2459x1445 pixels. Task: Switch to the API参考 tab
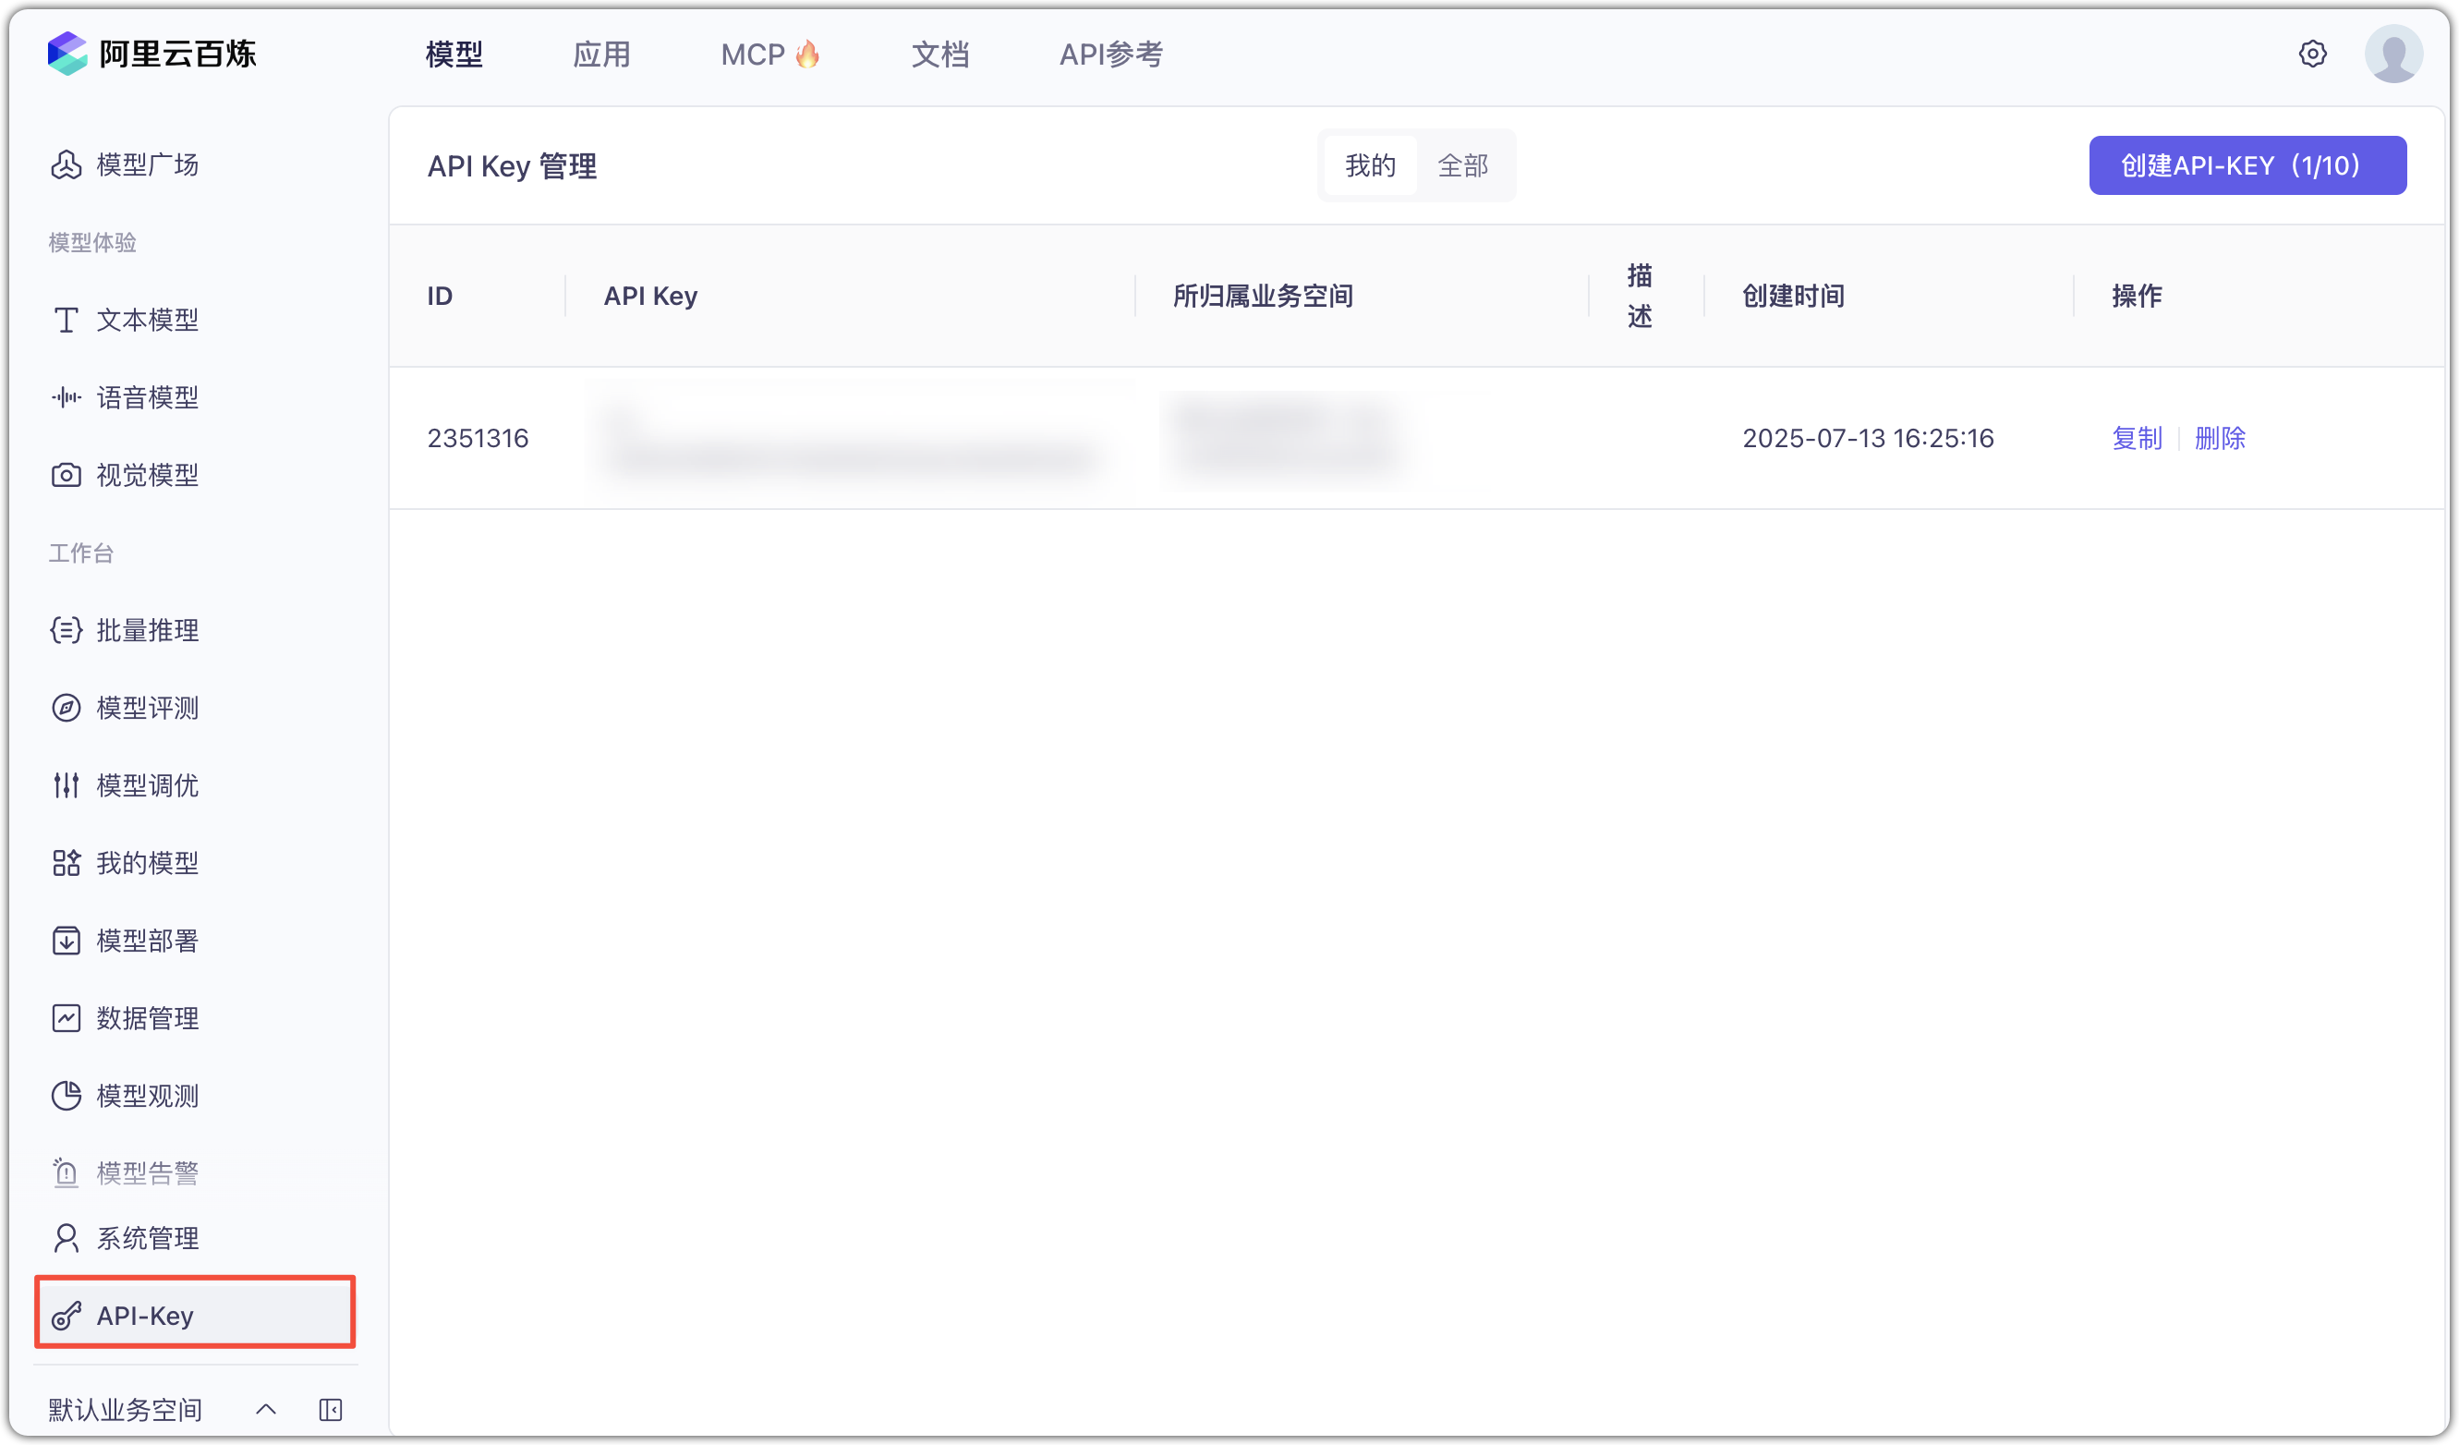[x=1109, y=55]
